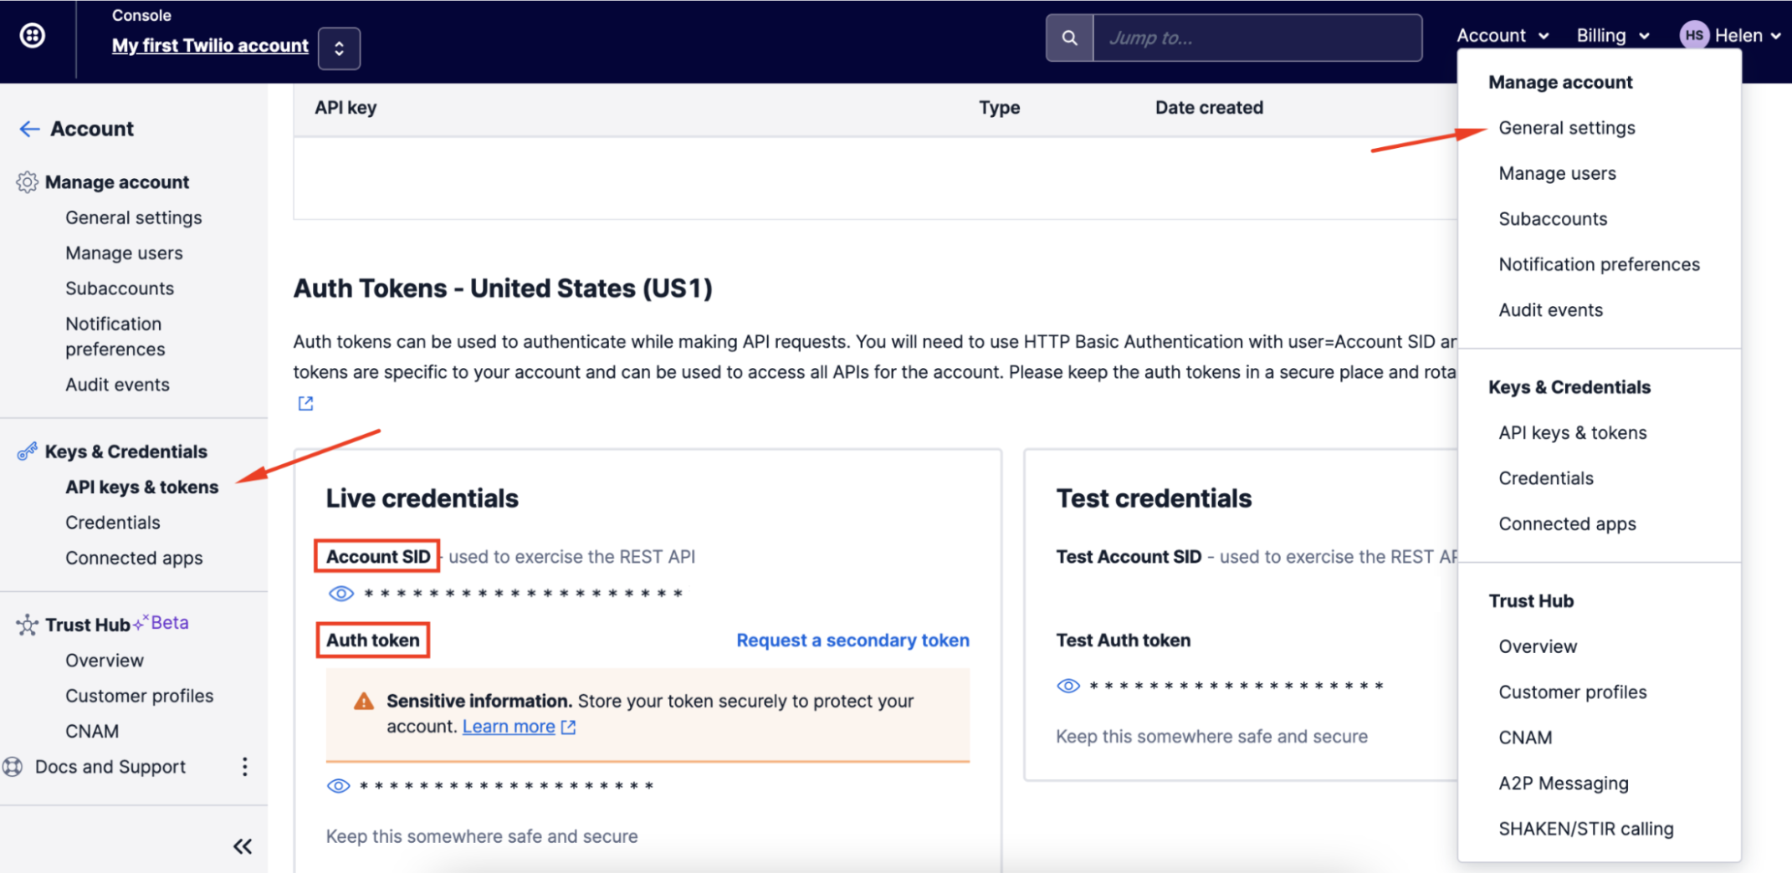Click the Jump to search field
The image size is (1792, 873).
1257,38
